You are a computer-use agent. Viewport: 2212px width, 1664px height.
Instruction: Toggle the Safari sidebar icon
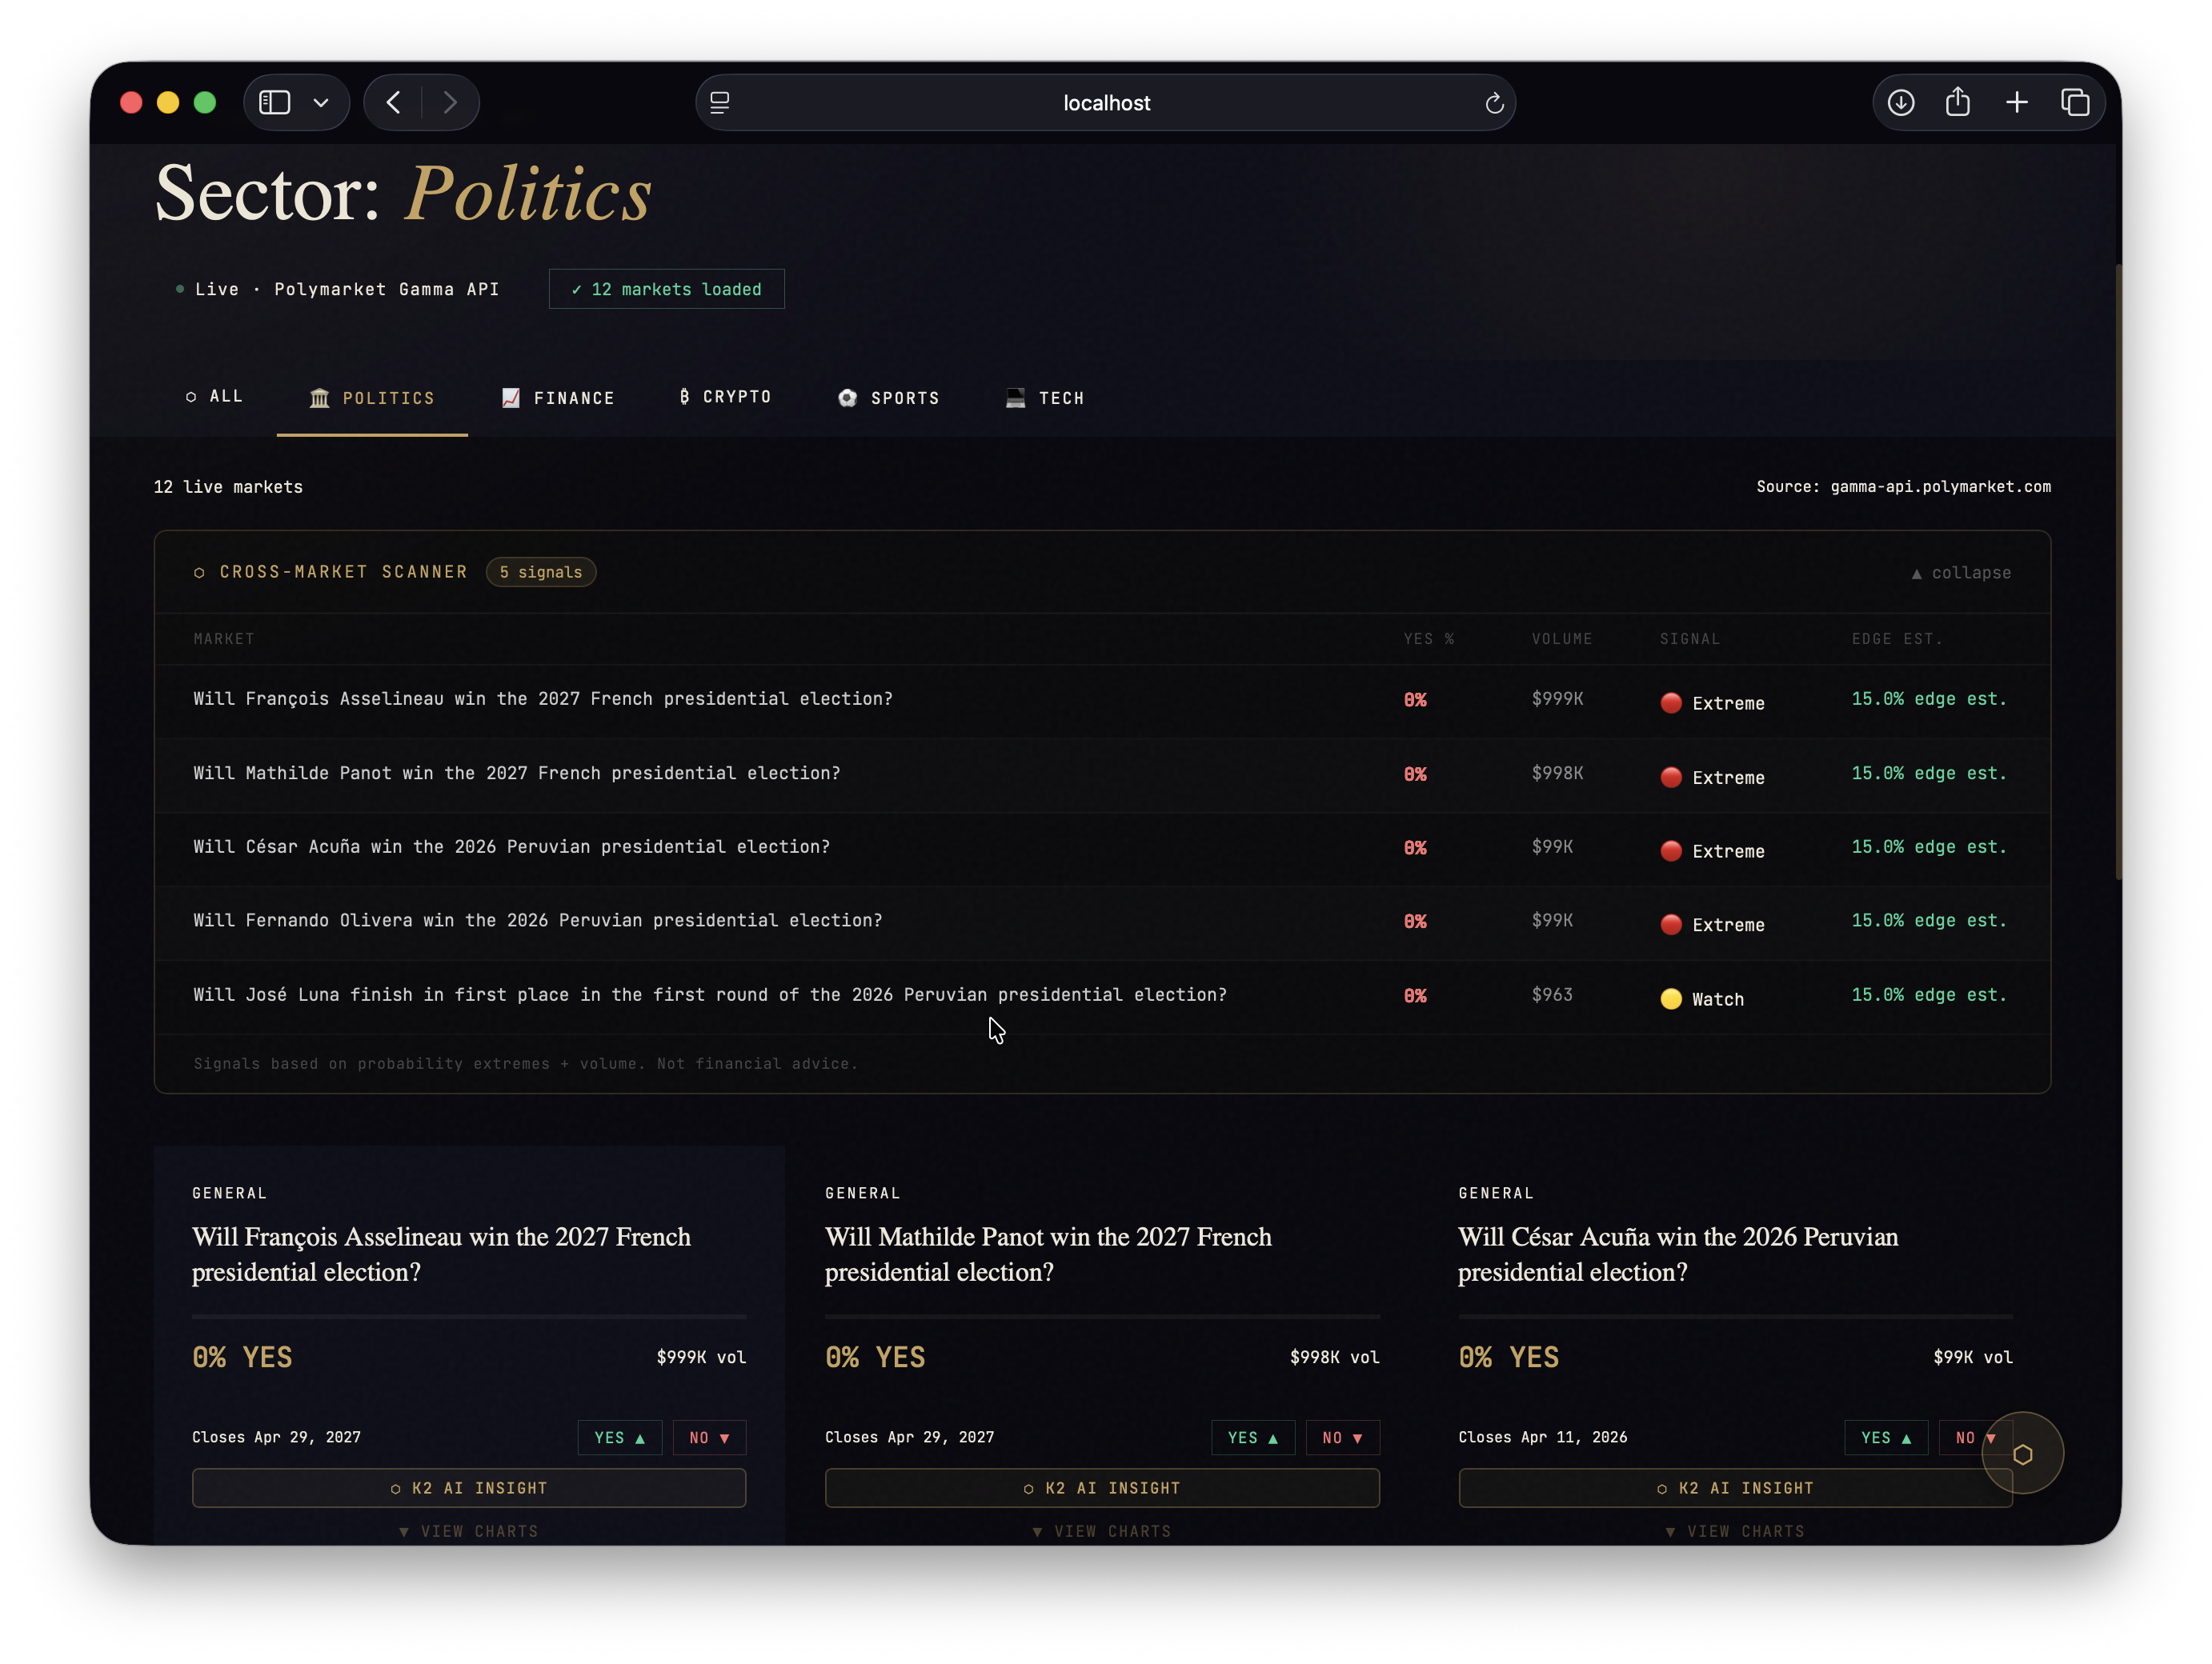(x=275, y=103)
